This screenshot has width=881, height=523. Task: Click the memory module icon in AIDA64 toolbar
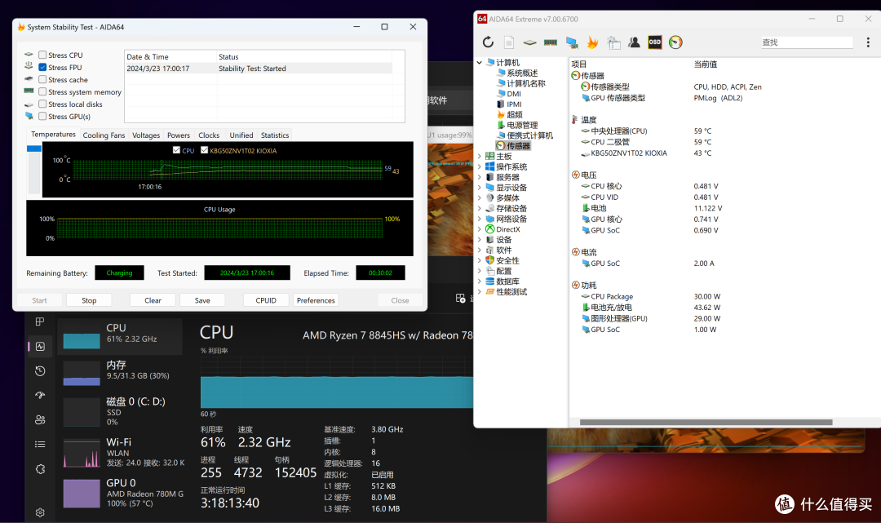(551, 42)
